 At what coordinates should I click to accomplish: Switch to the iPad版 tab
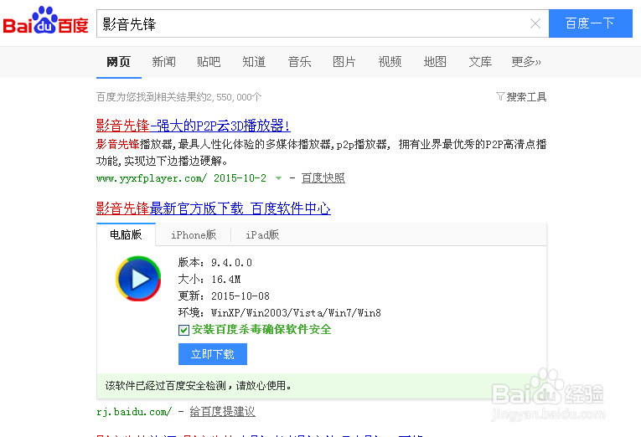[262, 235]
